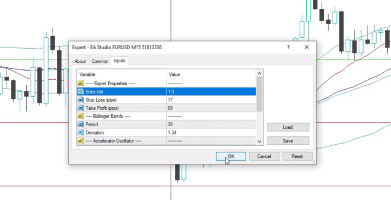Click the Deviation double-type icon
The image size is (391, 200).
(80, 133)
